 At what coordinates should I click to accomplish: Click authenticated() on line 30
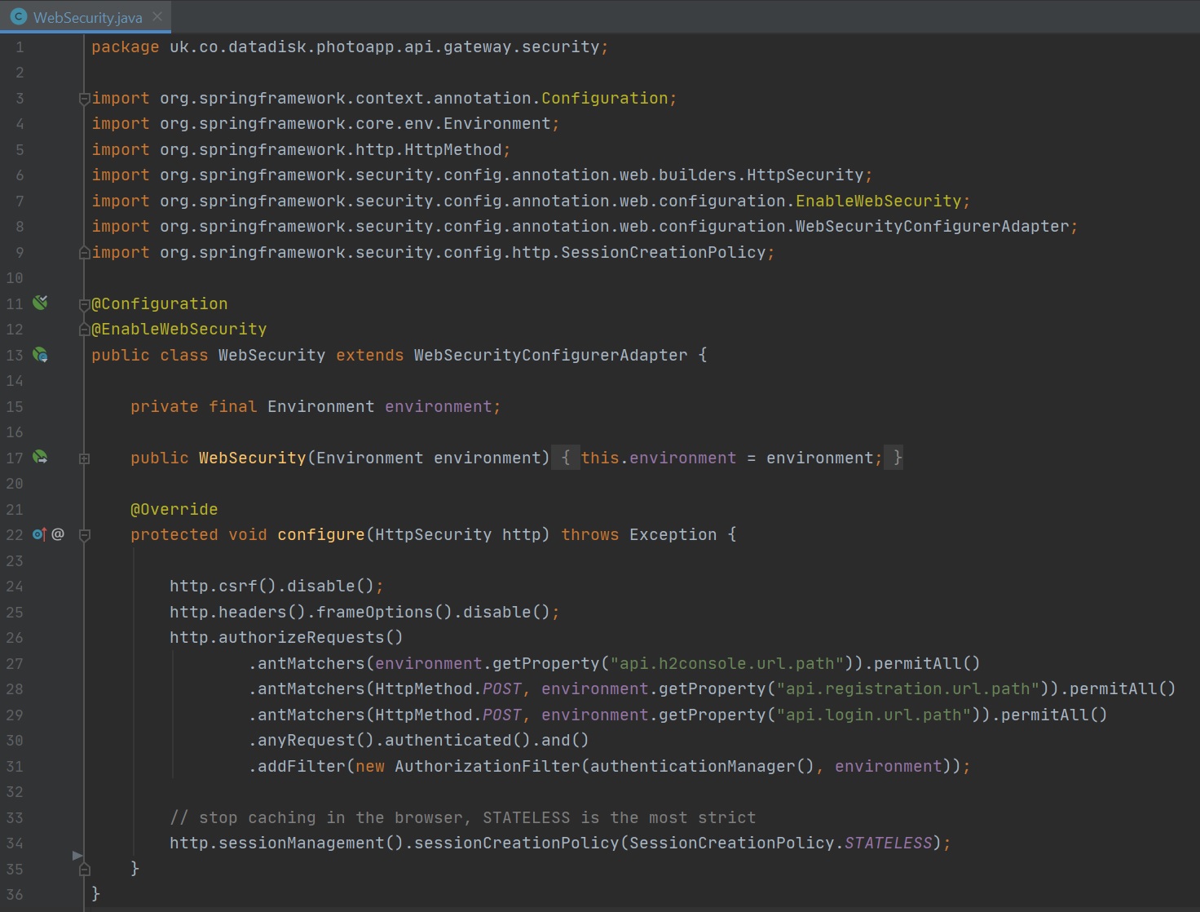[458, 741]
